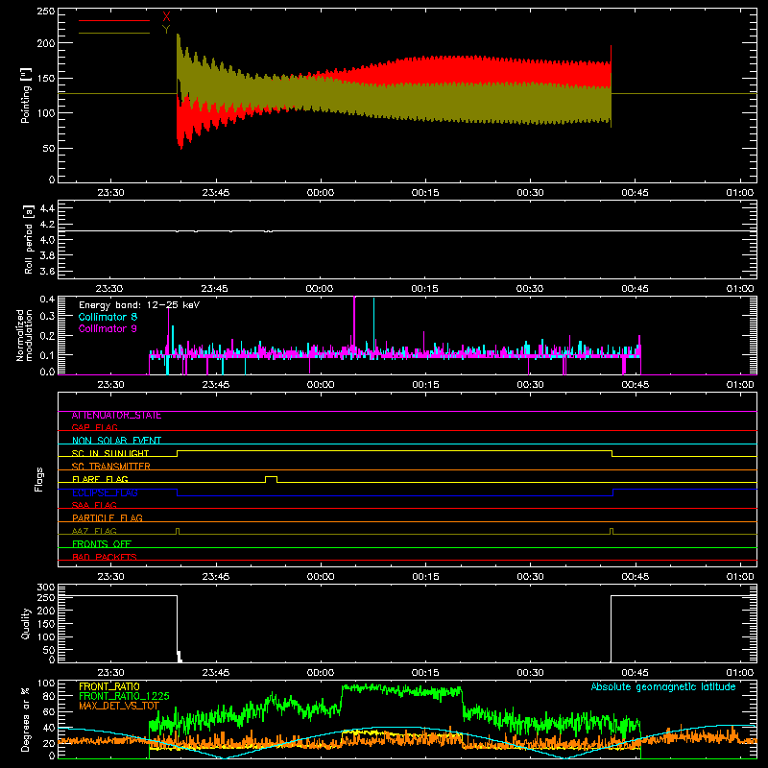Screen dimensions: 768x768
Task: Click the PARTICLE_FLAG label
Action: tap(108, 517)
